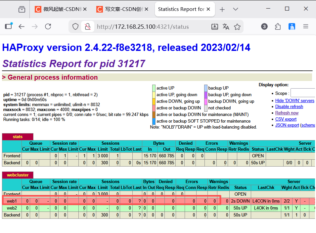The width and height of the screenshot is (316, 233).
Task: Click the web2 '50s UP' status cell
Action: pos(240,208)
